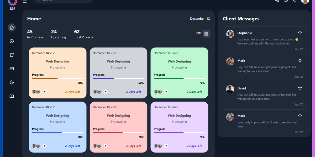Click inside the Search field
315x157 pixels.
coord(63,1)
